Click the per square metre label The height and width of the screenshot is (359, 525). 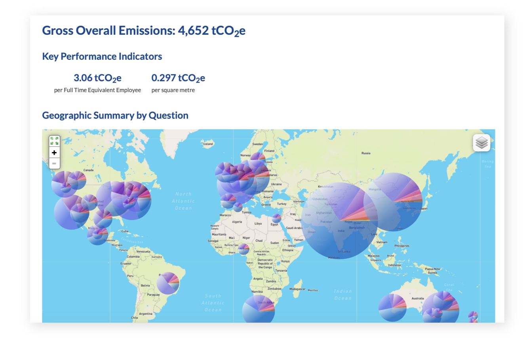pyautogui.click(x=173, y=90)
